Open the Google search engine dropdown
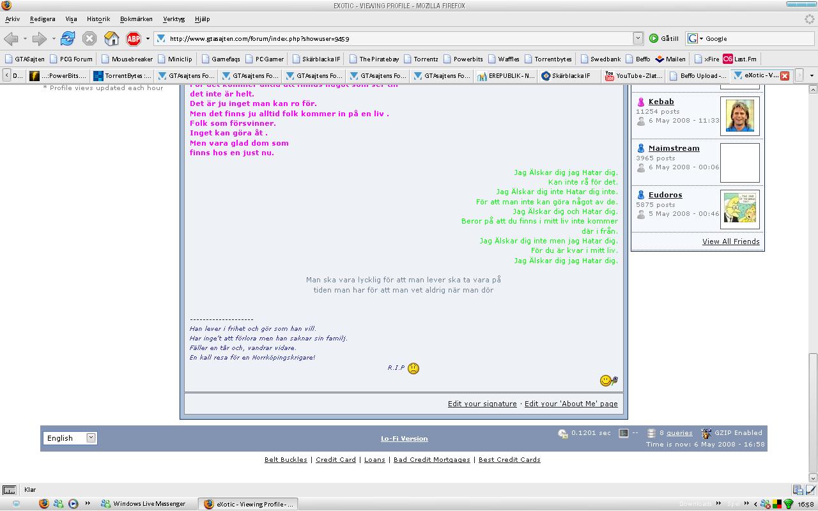 695,39
